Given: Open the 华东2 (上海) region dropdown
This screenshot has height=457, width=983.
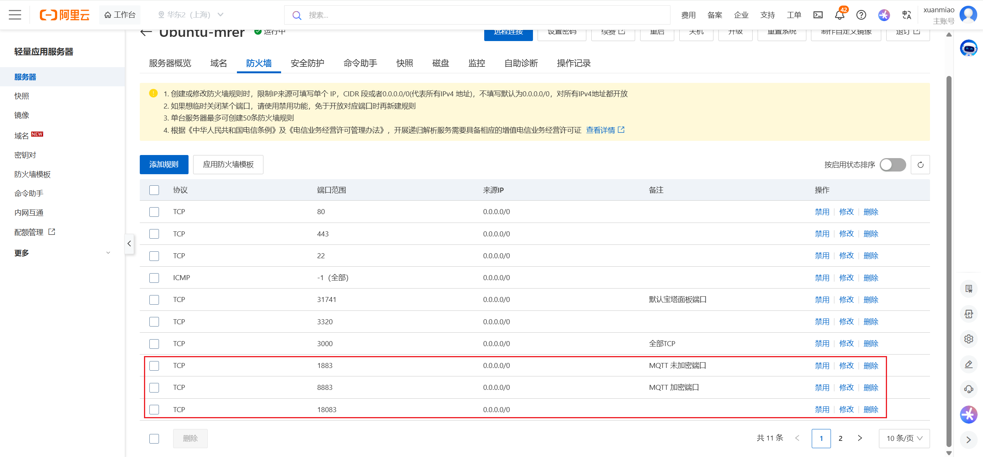Looking at the screenshot, I should click(191, 15).
